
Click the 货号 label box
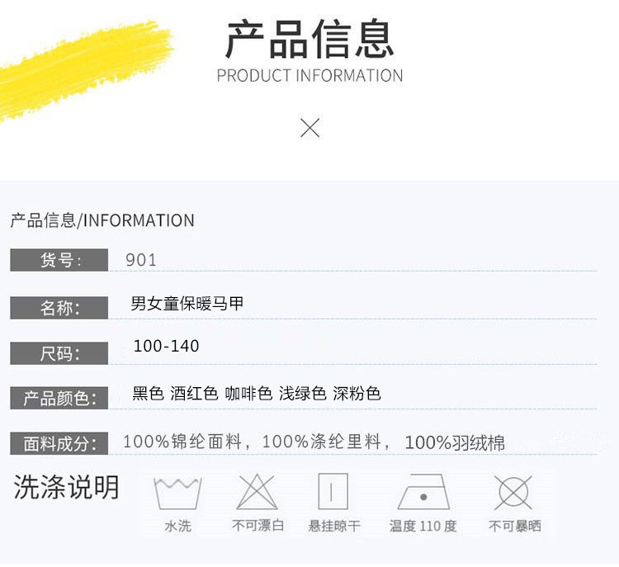click(x=59, y=260)
